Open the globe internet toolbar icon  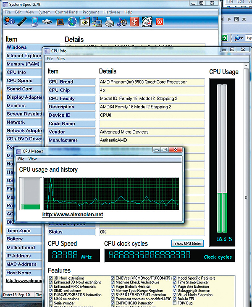pos(72,21)
